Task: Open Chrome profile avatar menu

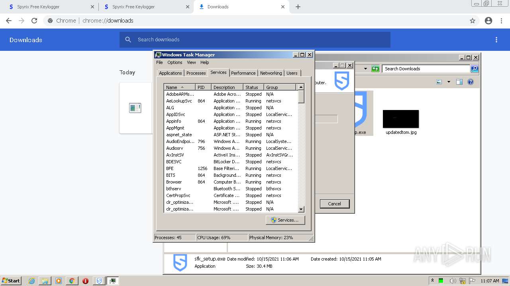Action: point(488,21)
